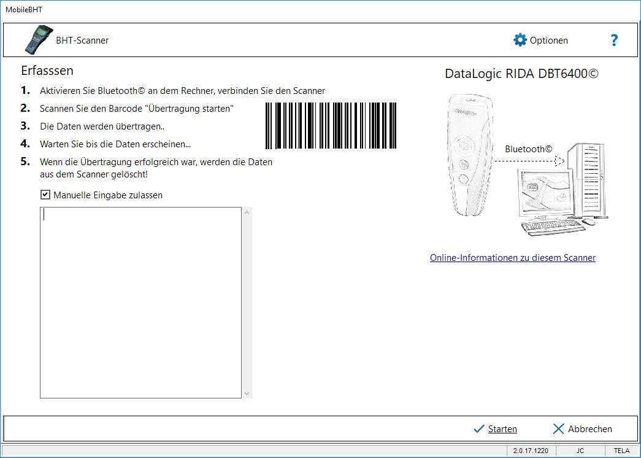This screenshot has height=458, width=641.
Task: Click the Übertragung starten barcode image
Action: click(x=331, y=126)
